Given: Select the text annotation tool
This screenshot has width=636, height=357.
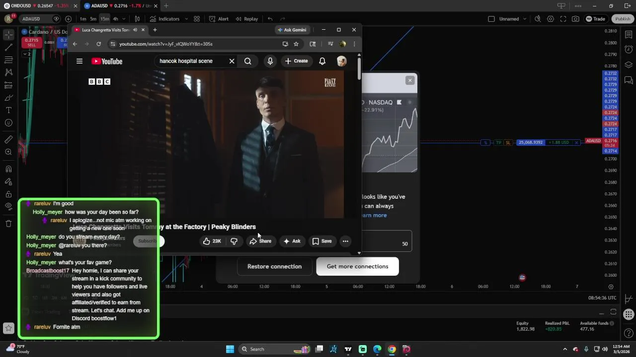Looking at the screenshot, I should tap(8, 110).
